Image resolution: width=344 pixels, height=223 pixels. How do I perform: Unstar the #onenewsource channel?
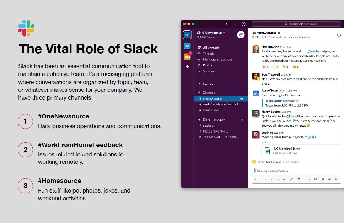pos(279,33)
